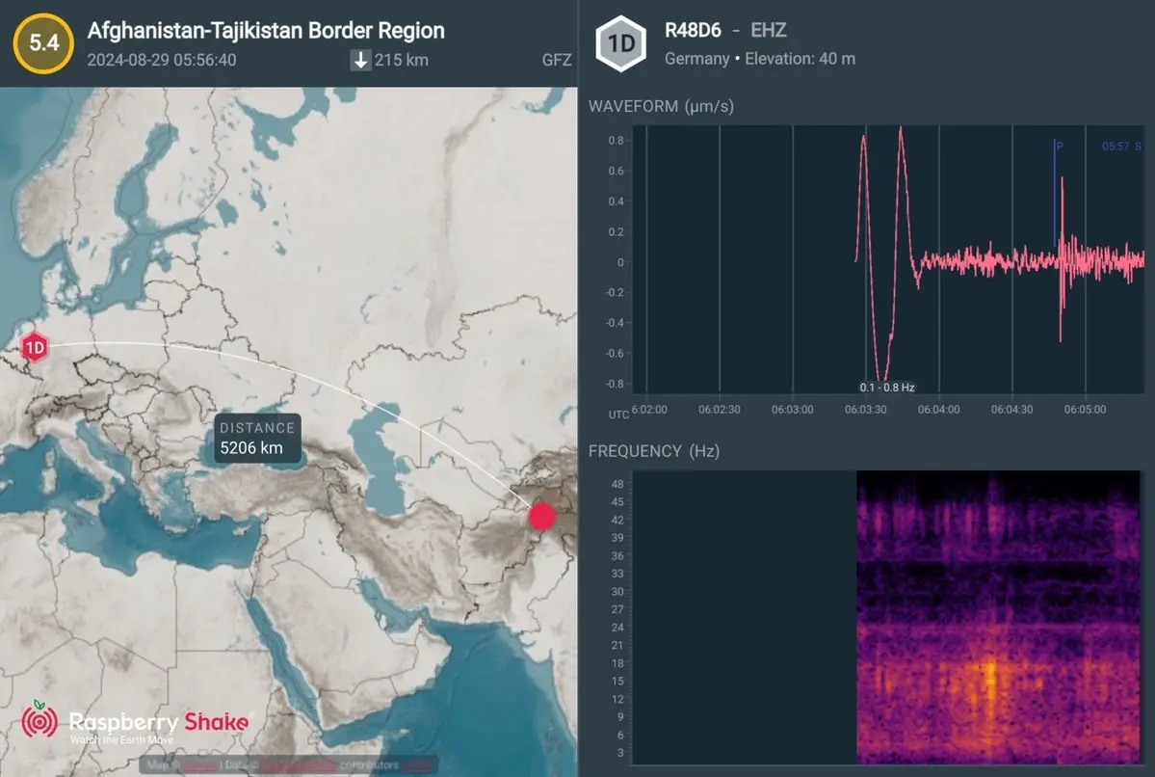This screenshot has height=777, width=1155.
Task: Select station name R48D6
Action: (x=693, y=30)
